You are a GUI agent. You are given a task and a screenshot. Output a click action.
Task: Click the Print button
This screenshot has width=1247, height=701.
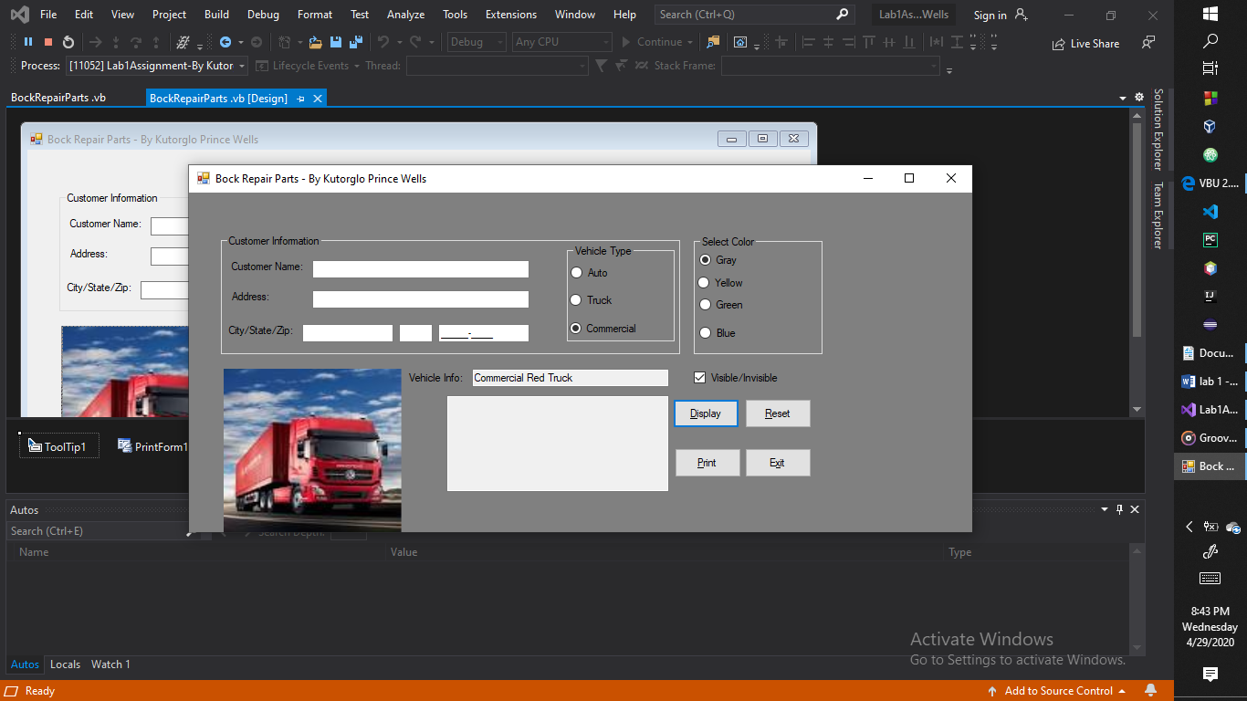[707, 463]
